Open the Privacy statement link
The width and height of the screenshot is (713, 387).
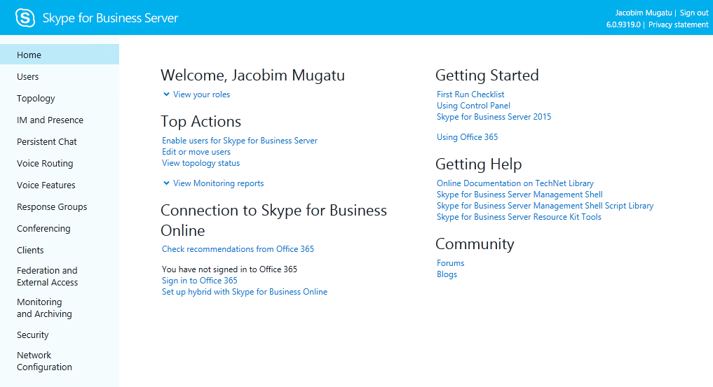679,24
